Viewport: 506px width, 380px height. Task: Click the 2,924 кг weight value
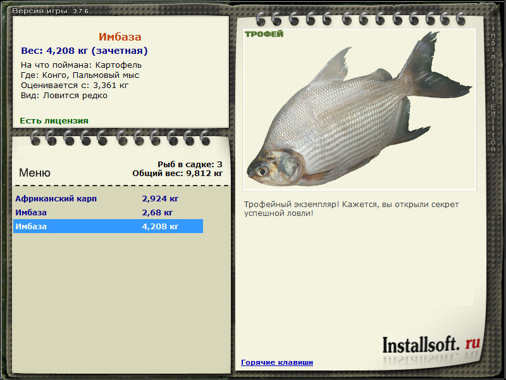160,198
